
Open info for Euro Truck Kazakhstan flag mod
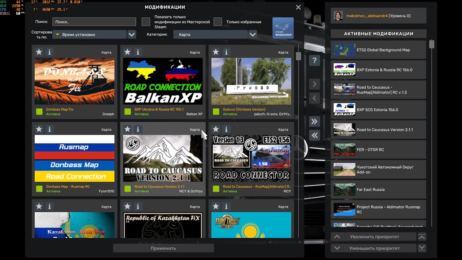coord(226,206)
